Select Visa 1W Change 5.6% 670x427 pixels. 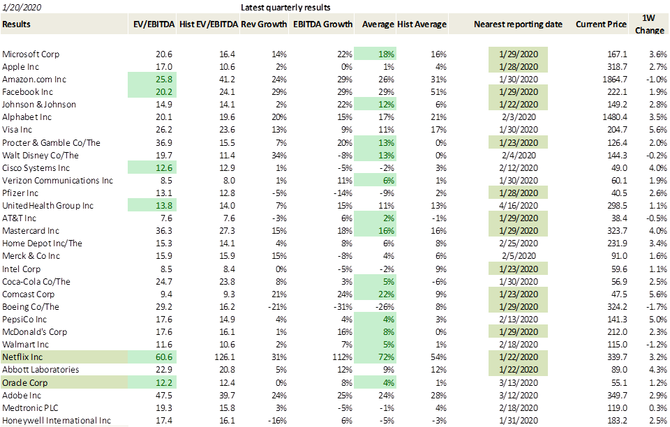click(x=658, y=129)
